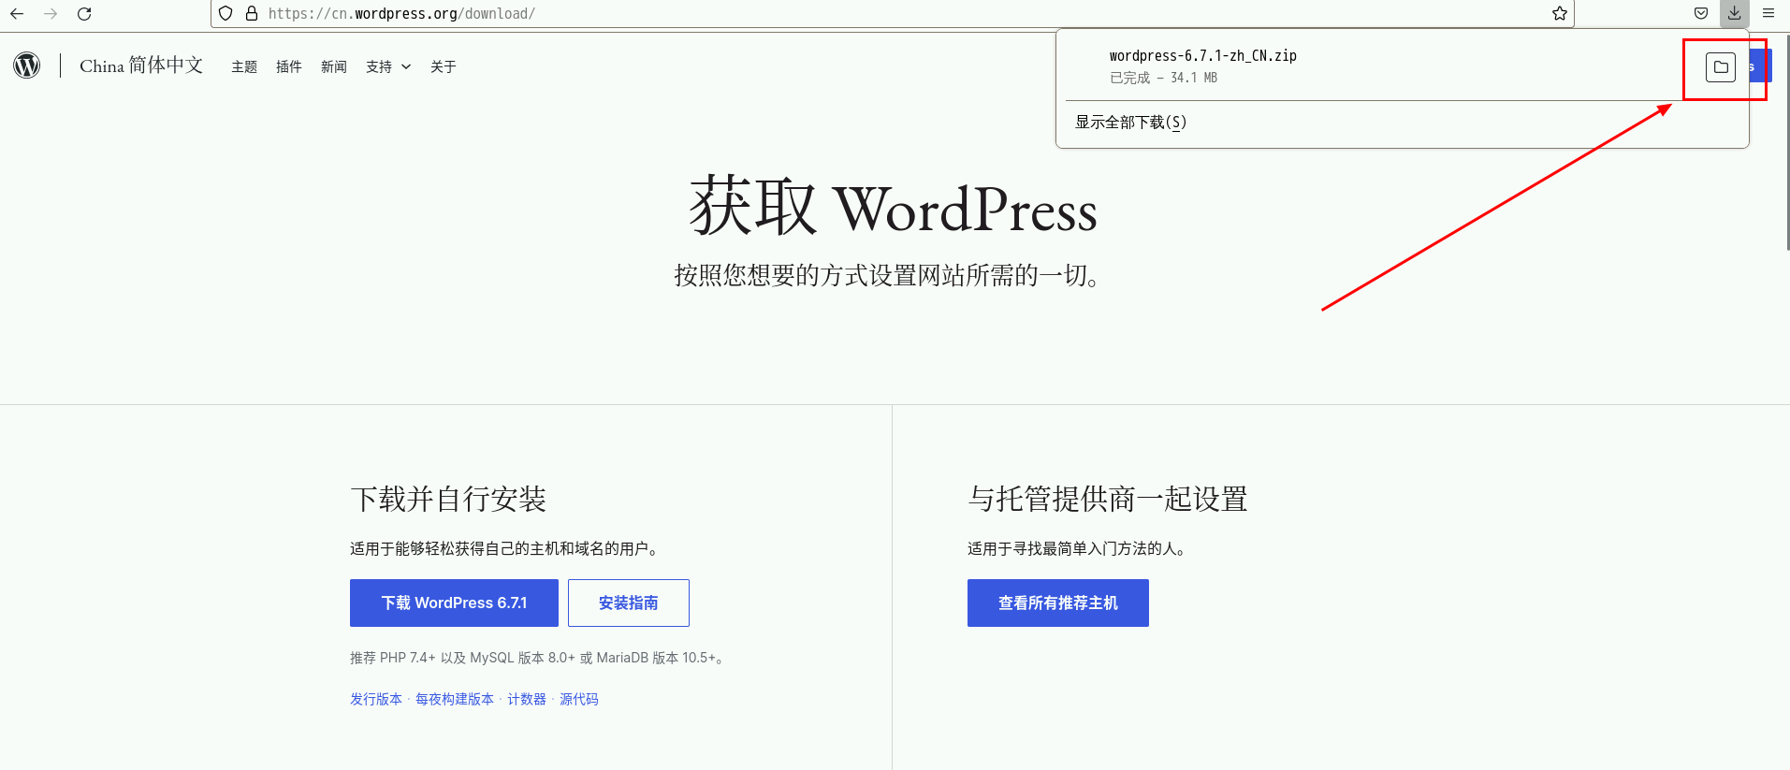Open the China 简体中文 site link

pos(141,65)
